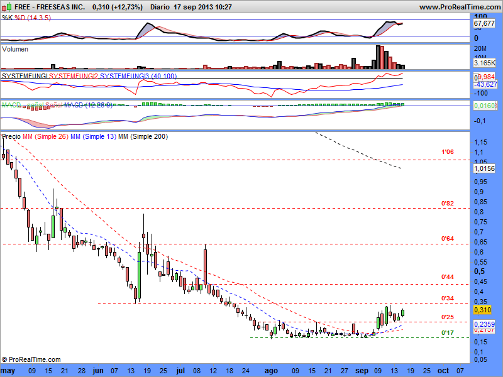Click the resistance level label 0'64
The height and width of the screenshot is (377, 503).
448,239
